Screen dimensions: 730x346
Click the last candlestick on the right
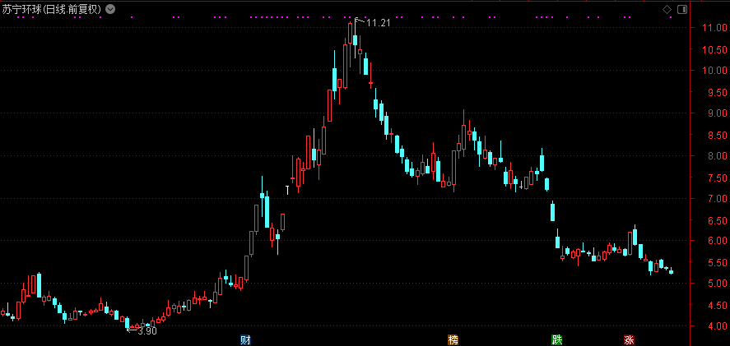pos(671,271)
